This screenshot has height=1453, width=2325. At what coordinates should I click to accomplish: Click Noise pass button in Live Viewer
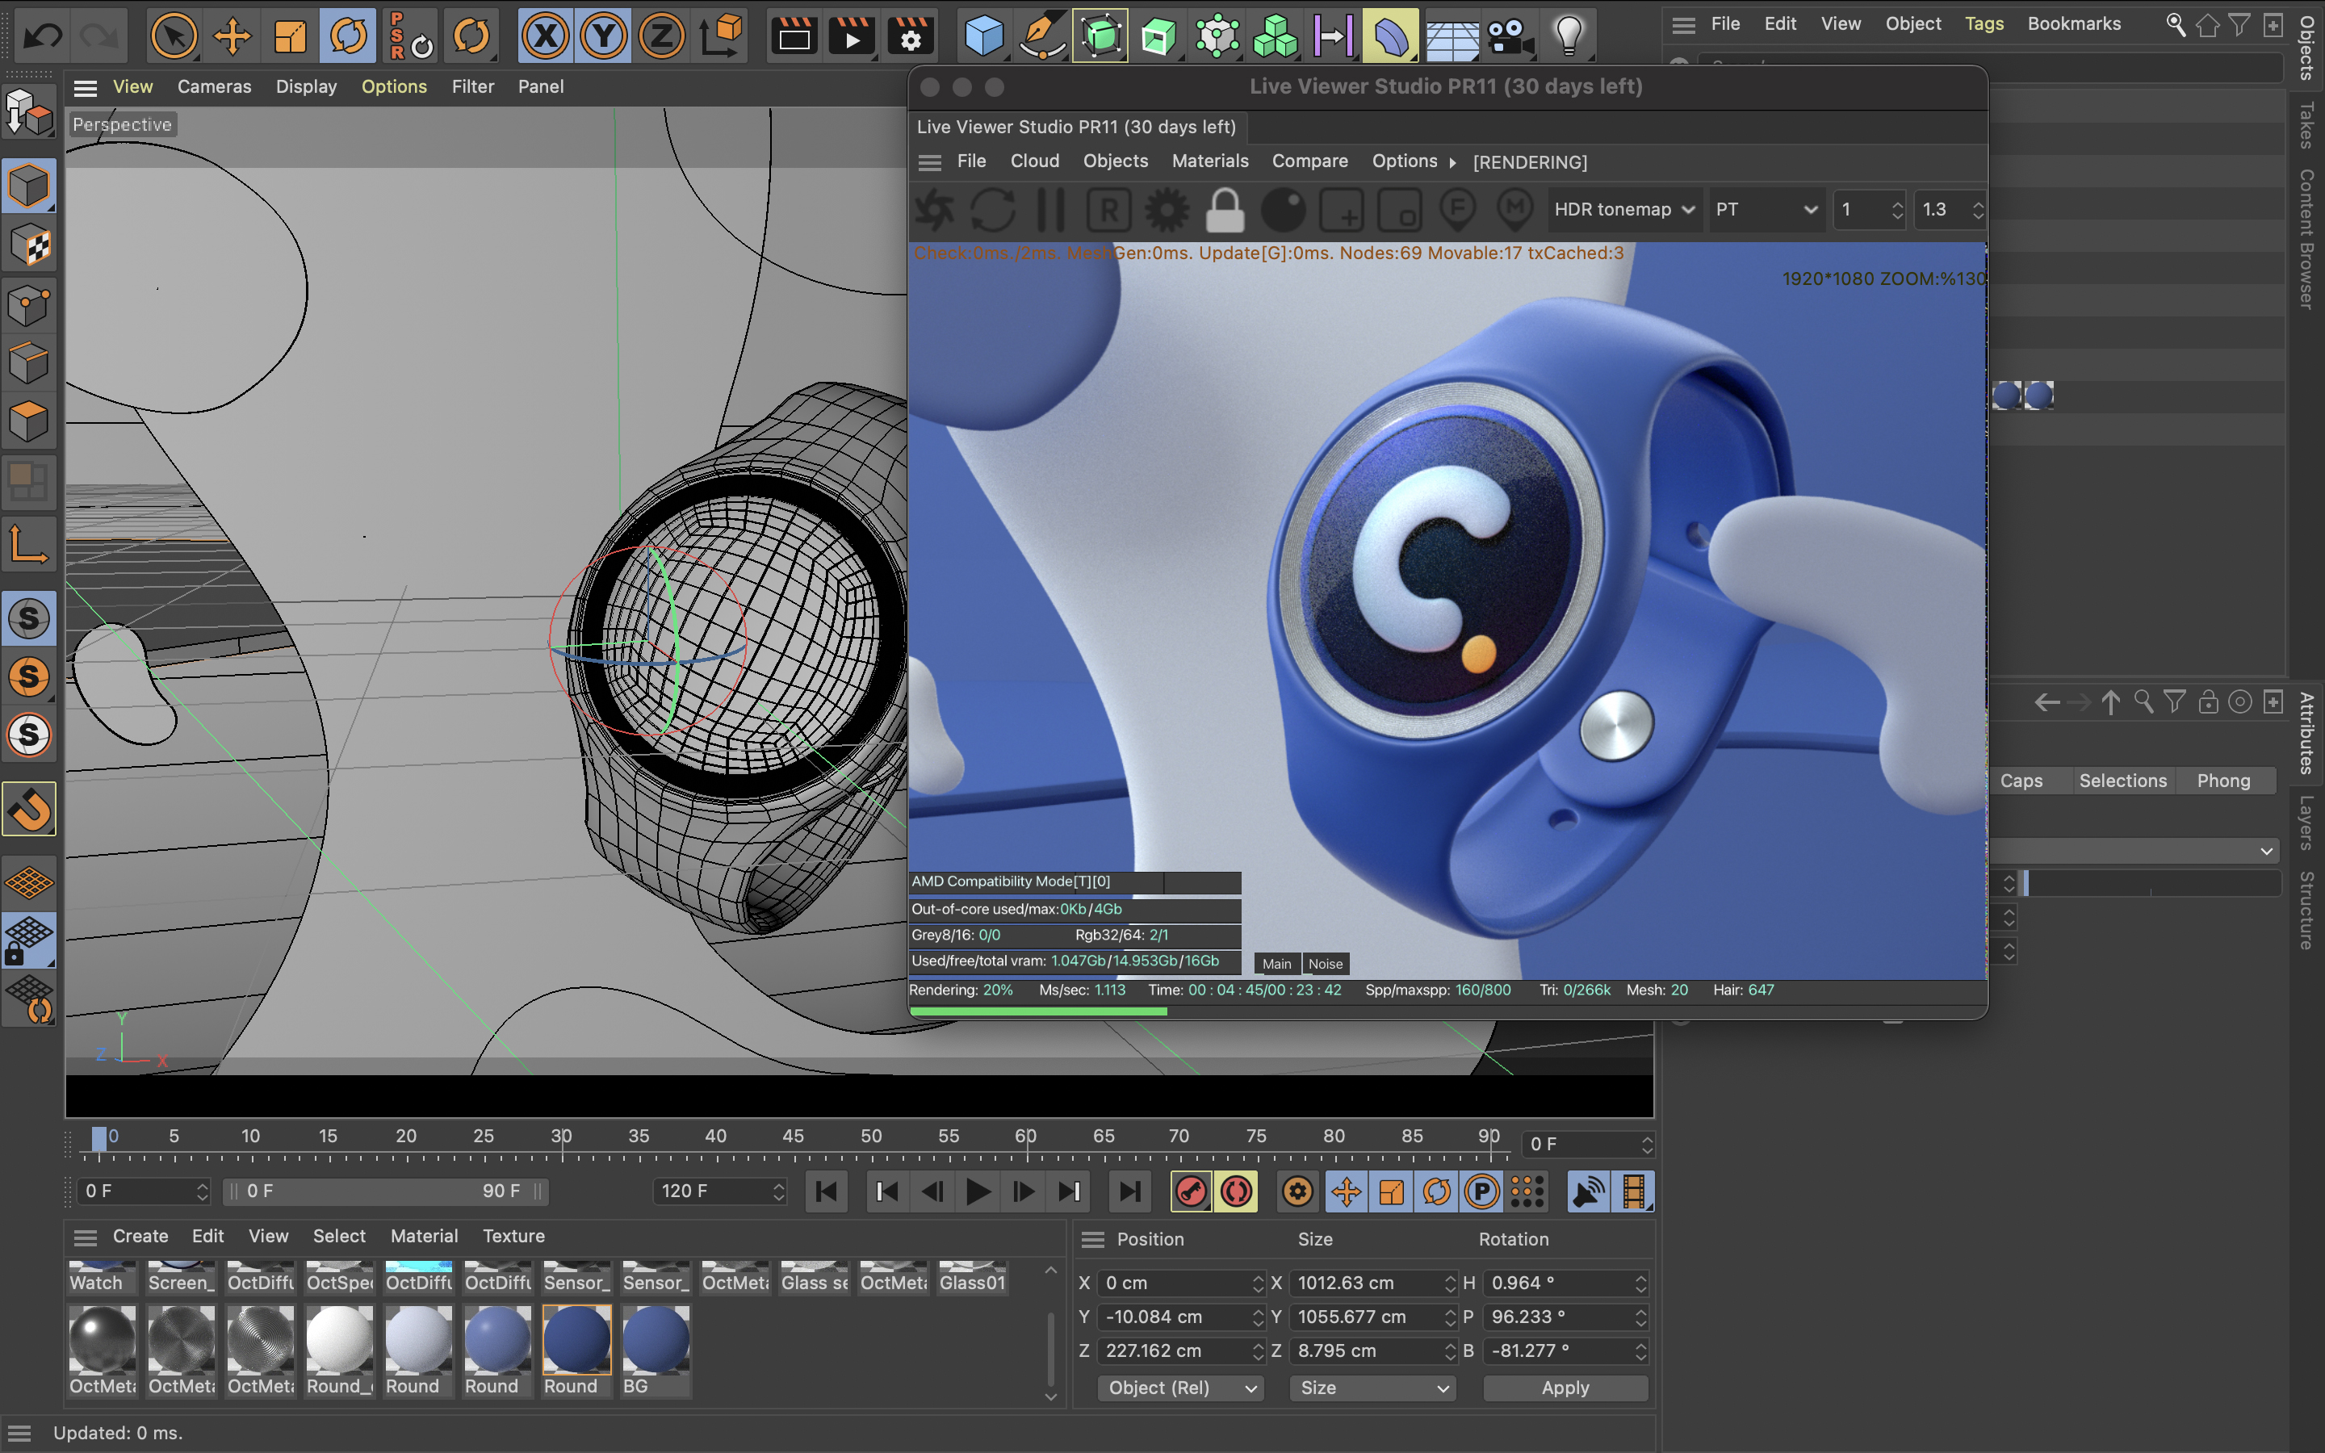(x=1325, y=964)
